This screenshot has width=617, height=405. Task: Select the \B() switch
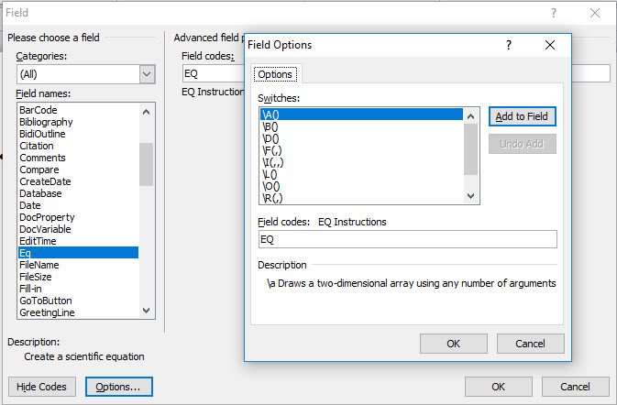[361, 126]
